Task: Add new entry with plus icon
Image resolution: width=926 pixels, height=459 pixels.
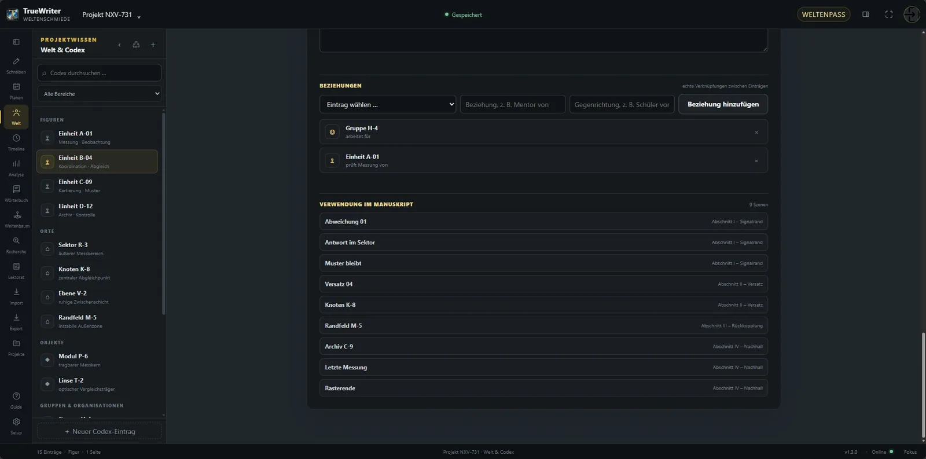Action: (153, 45)
